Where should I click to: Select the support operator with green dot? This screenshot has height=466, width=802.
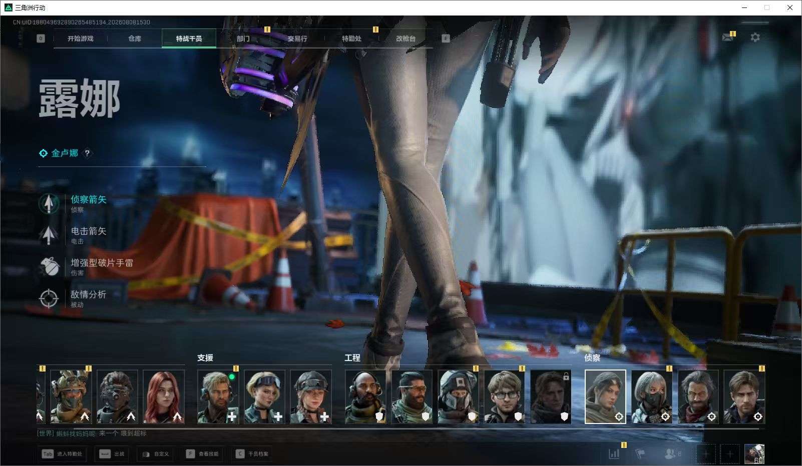(x=218, y=396)
